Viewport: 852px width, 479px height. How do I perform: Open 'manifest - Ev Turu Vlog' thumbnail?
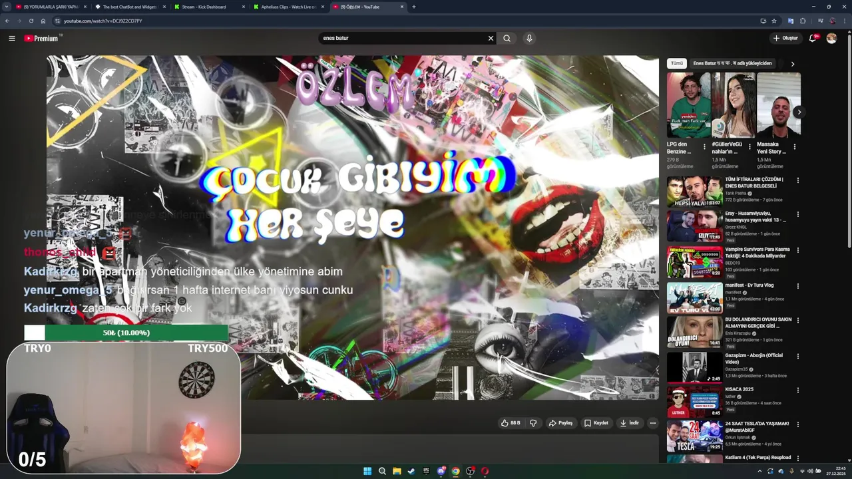[x=695, y=298]
